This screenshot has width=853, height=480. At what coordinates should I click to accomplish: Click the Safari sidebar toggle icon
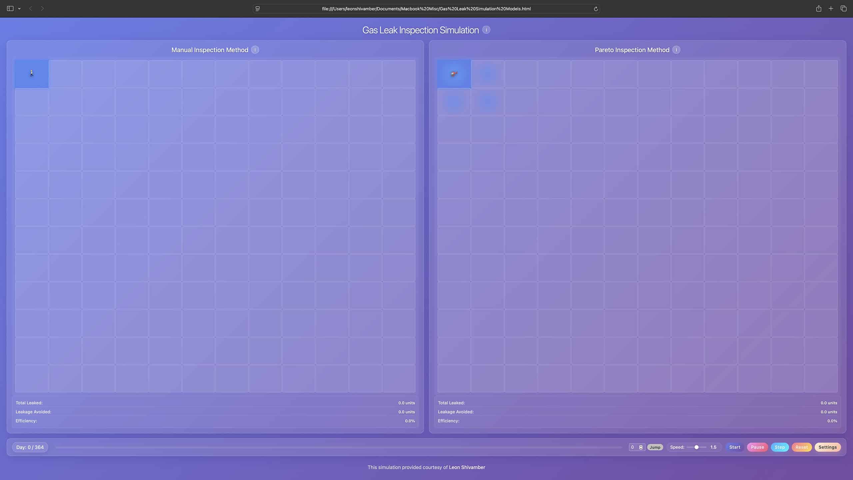coord(10,9)
